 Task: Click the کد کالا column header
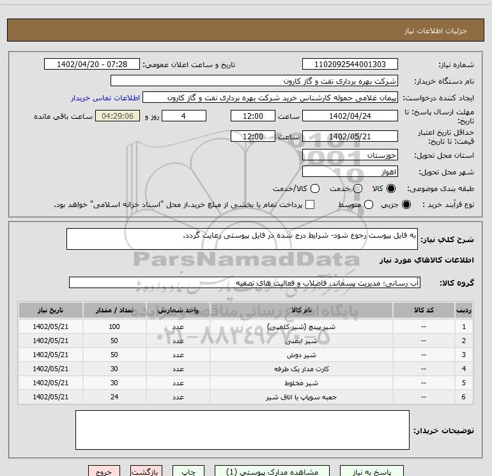[x=424, y=310]
